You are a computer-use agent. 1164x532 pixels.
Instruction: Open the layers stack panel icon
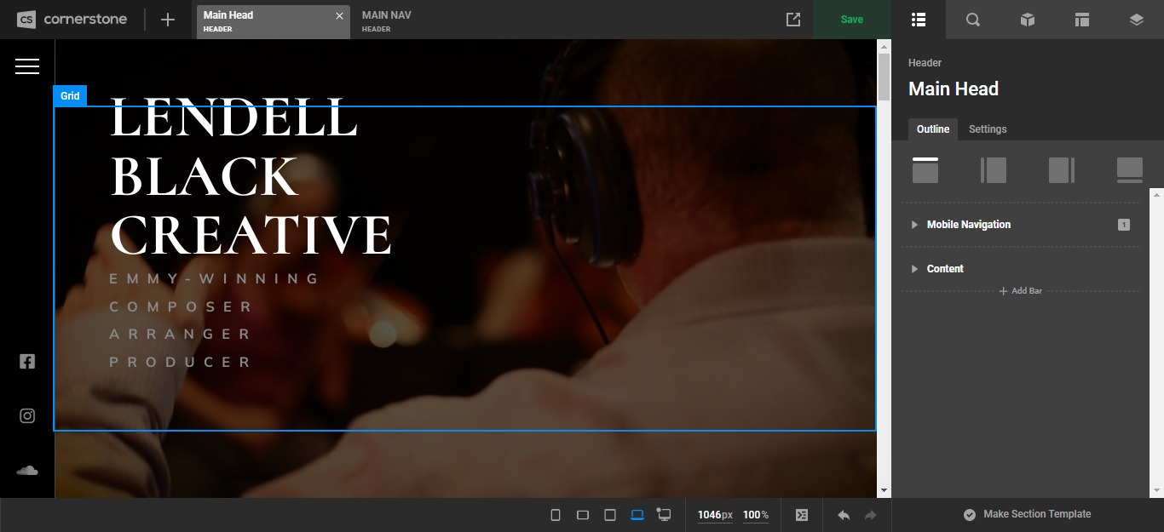point(1136,20)
